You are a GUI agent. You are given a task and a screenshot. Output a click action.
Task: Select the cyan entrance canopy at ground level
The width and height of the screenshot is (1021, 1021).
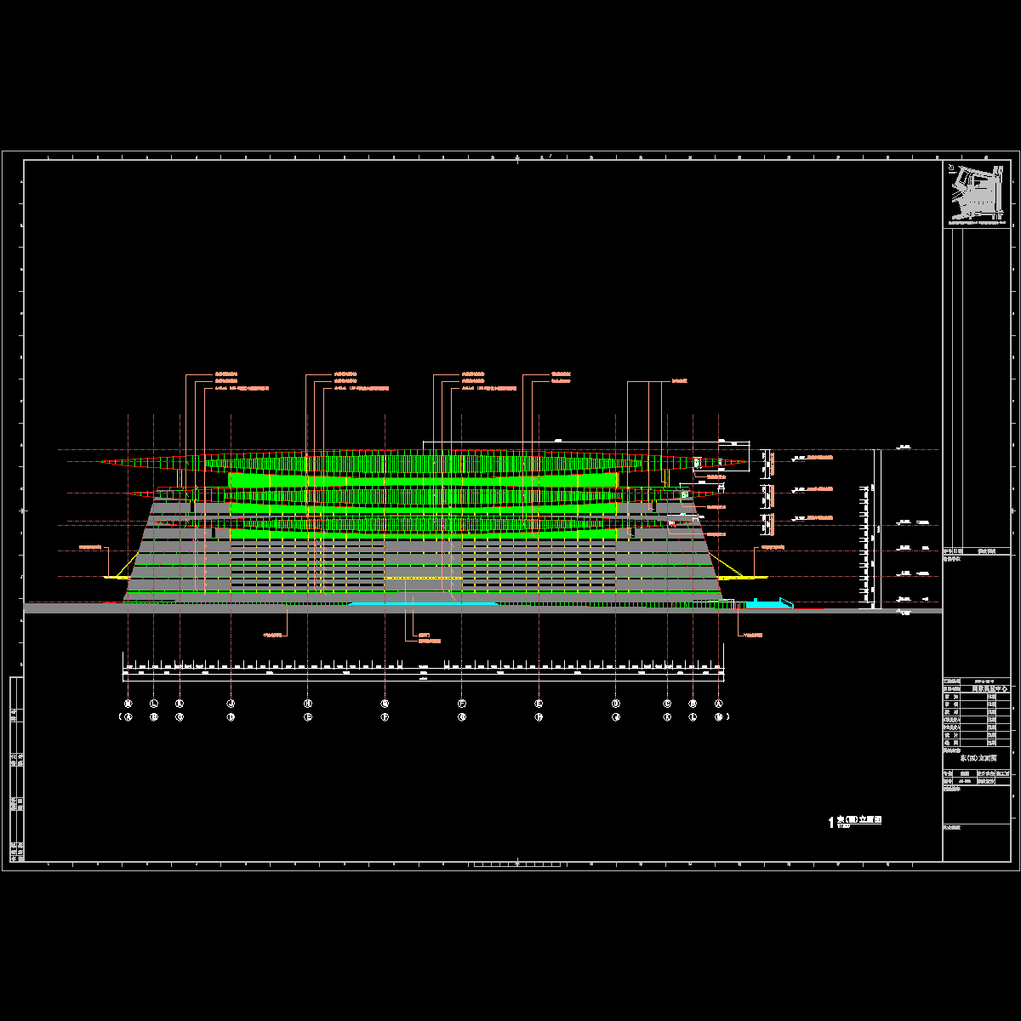tap(423, 603)
